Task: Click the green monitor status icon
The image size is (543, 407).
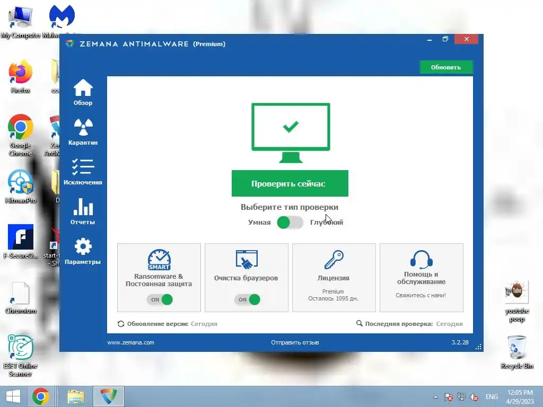Action: point(291,133)
